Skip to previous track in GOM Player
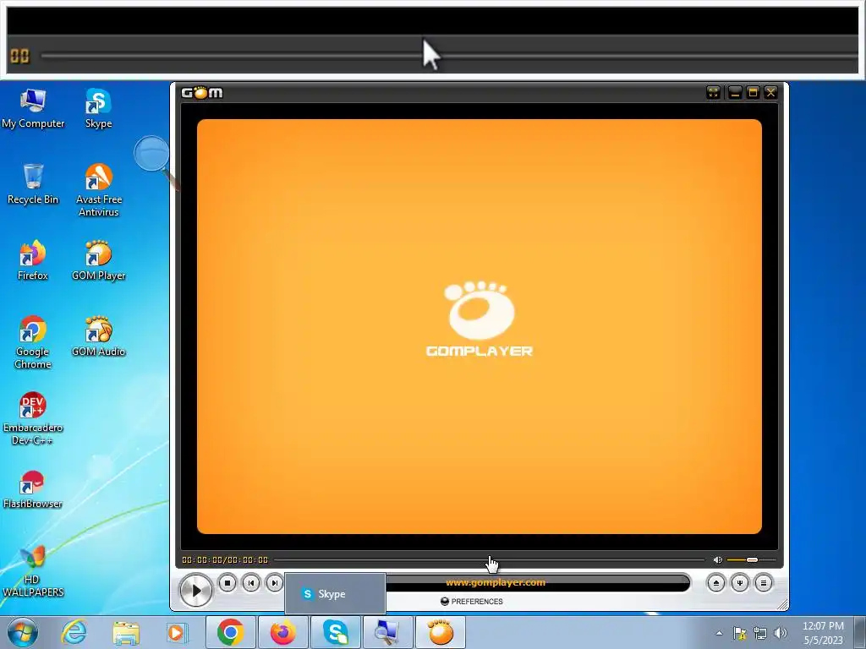 250,583
